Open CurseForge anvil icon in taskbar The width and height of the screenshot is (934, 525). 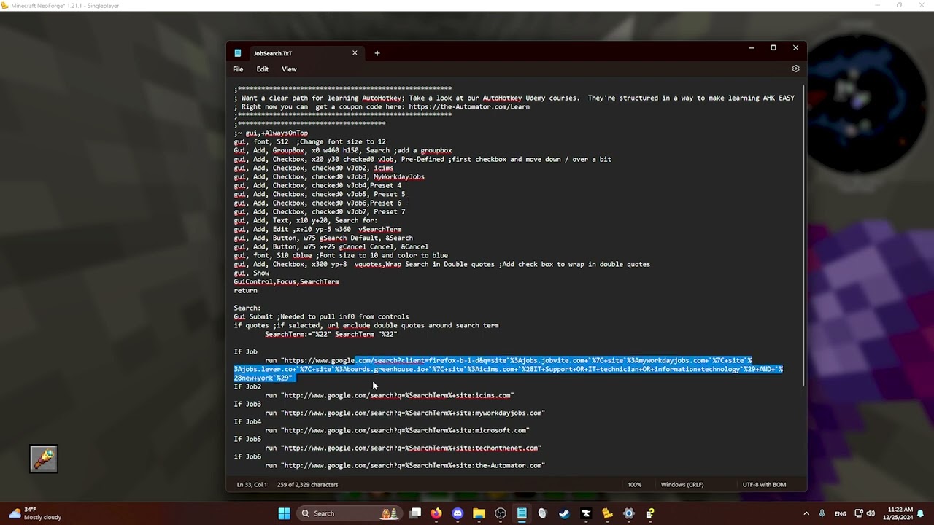[586, 513]
